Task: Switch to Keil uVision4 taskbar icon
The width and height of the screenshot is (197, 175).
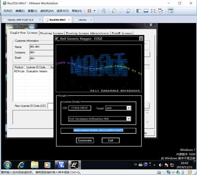Action: [x=61, y=165]
